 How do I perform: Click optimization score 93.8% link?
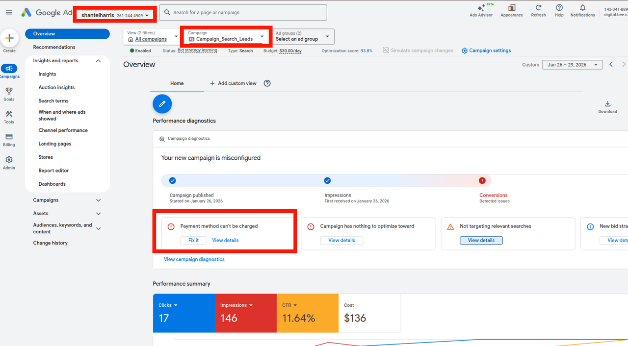[366, 51]
